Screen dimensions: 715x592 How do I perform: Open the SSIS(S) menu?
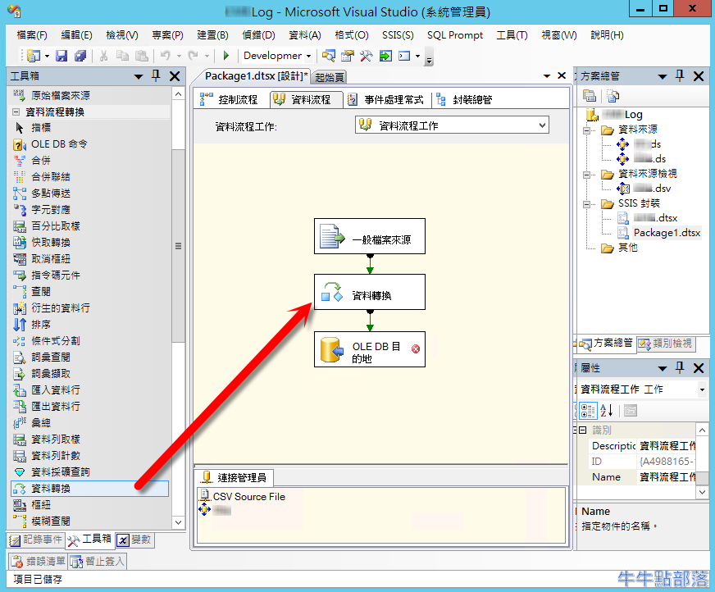(x=398, y=35)
